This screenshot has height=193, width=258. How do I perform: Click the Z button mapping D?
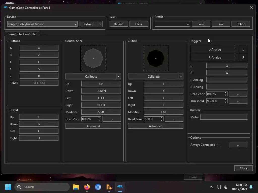[39, 76]
